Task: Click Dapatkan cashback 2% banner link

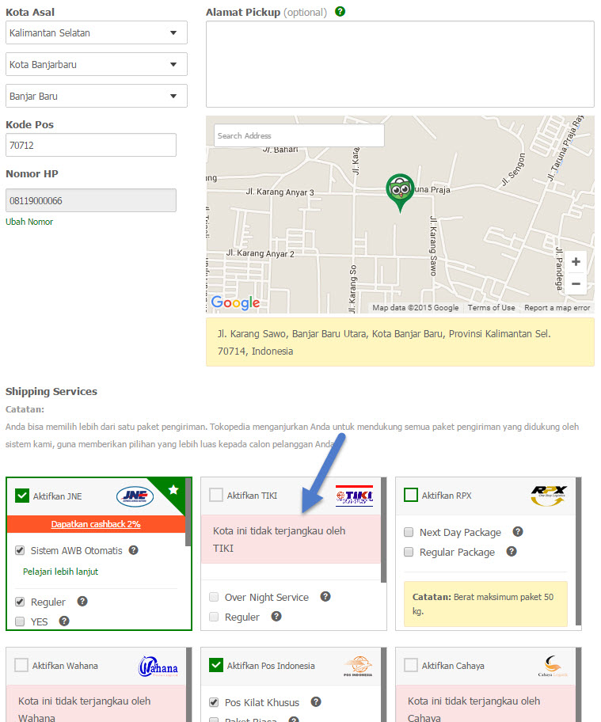Action: (x=96, y=524)
